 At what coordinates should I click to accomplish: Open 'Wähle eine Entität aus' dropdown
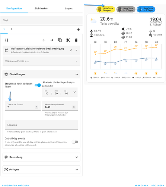pos(41,61)
